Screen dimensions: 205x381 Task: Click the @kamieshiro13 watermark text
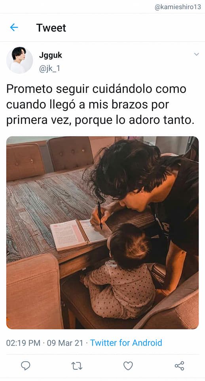pos(178,7)
